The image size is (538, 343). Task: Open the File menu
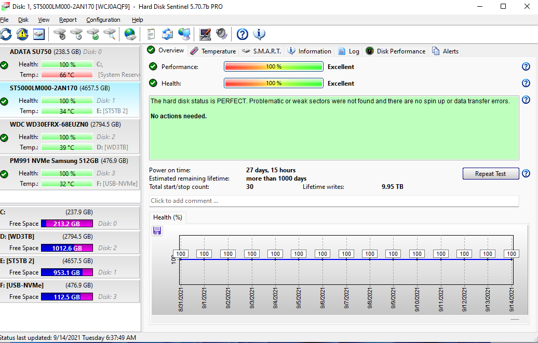tap(4, 20)
